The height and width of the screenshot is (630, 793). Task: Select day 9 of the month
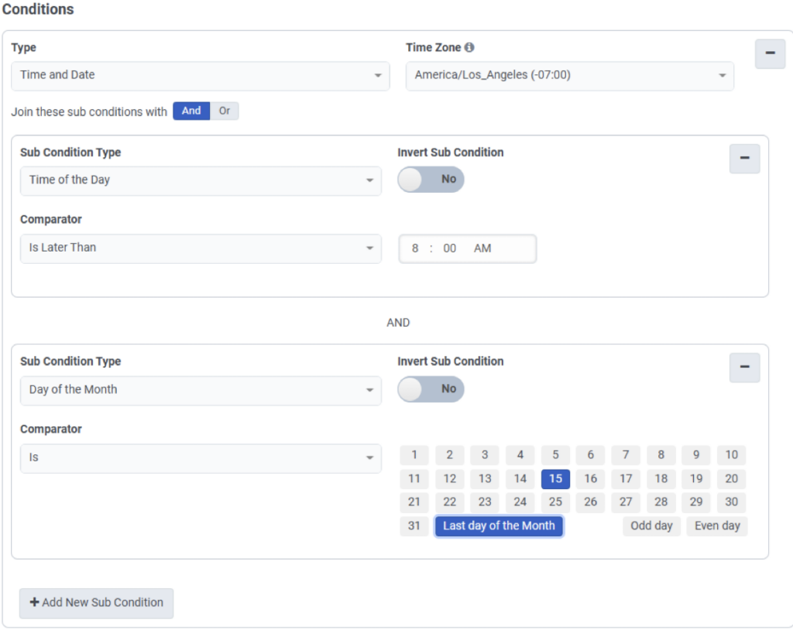click(x=696, y=455)
